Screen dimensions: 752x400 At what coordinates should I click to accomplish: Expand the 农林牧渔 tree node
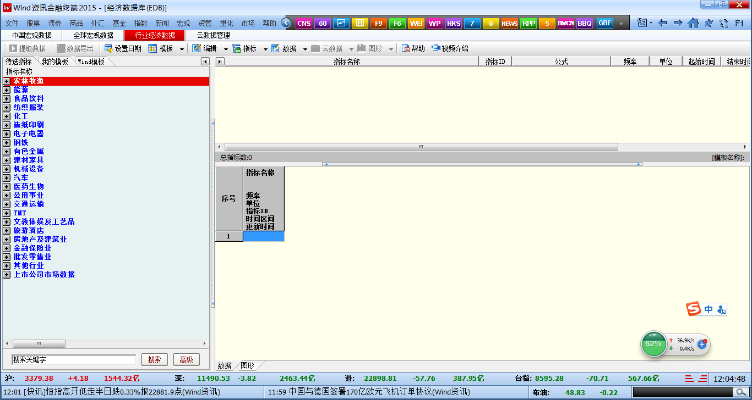tap(7, 81)
